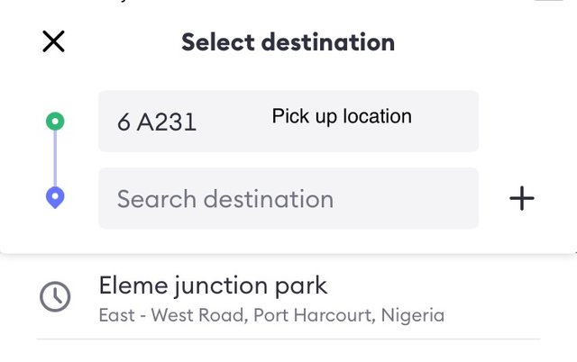Choose the Eleme junction park list row
Image resolution: width=577 pixels, height=362 pixels.
288,298
